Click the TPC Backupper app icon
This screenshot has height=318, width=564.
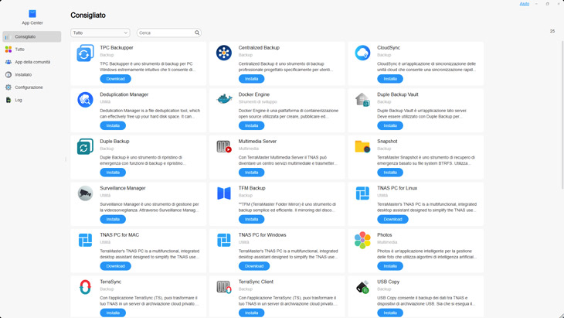click(85, 53)
